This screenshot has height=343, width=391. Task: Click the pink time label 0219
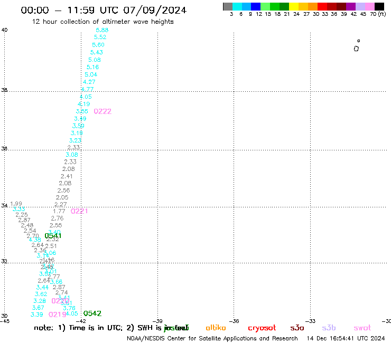(58, 315)
